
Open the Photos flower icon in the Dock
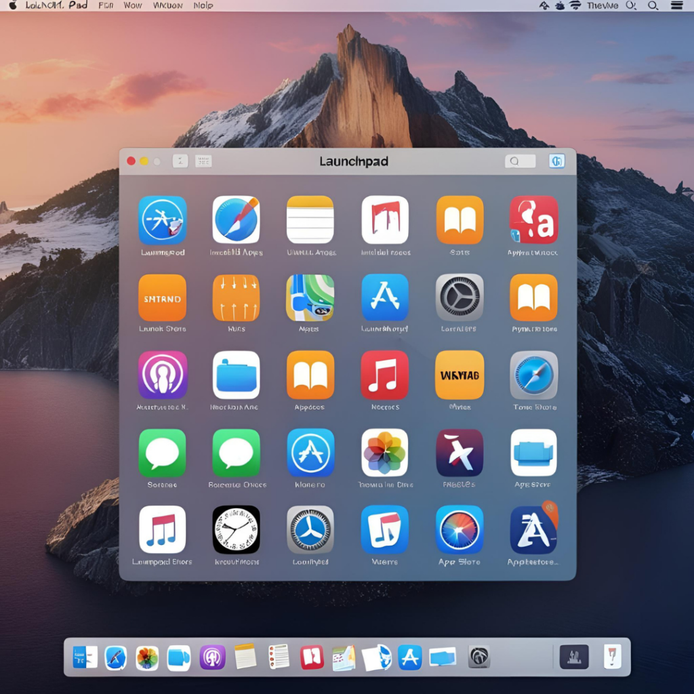(x=147, y=657)
